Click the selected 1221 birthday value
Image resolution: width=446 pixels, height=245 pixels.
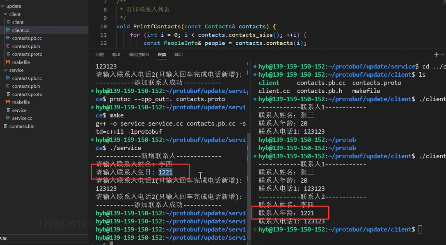165,172
